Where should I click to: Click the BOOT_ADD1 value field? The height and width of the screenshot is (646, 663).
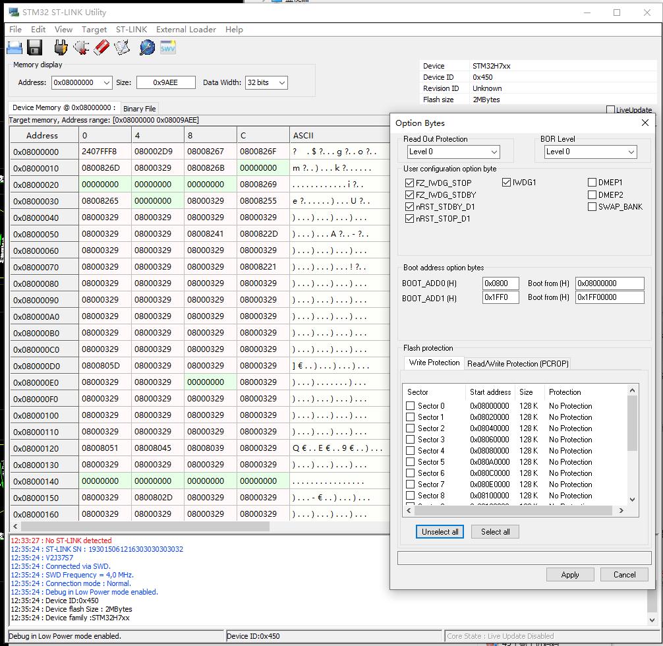[x=501, y=297]
